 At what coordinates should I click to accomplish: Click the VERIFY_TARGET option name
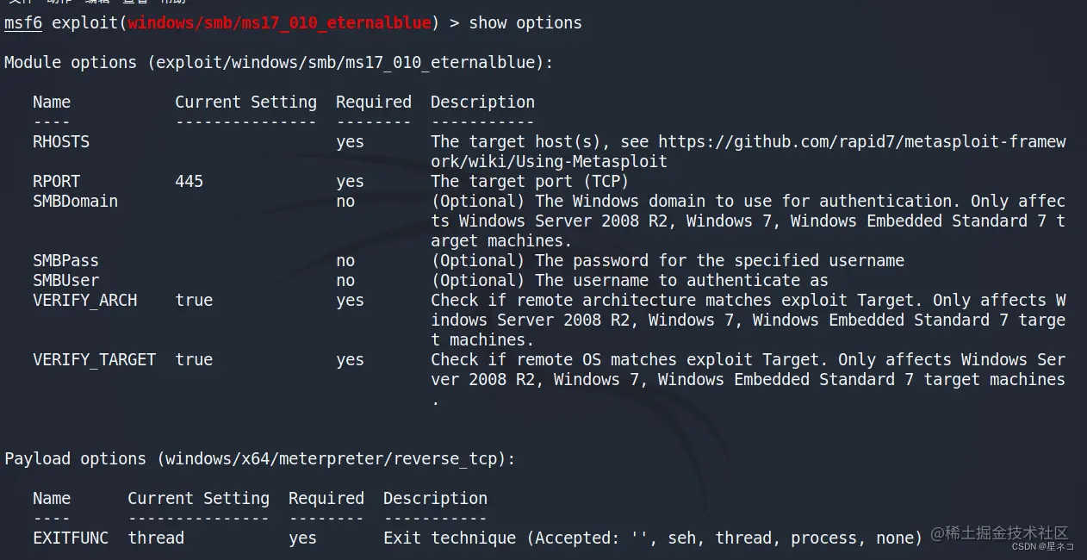[x=94, y=360]
